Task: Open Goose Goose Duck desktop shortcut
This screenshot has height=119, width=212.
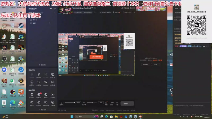Action: (4, 39)
